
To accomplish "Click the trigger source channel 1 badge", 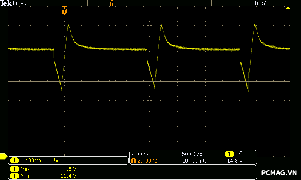I will point(229,154).
